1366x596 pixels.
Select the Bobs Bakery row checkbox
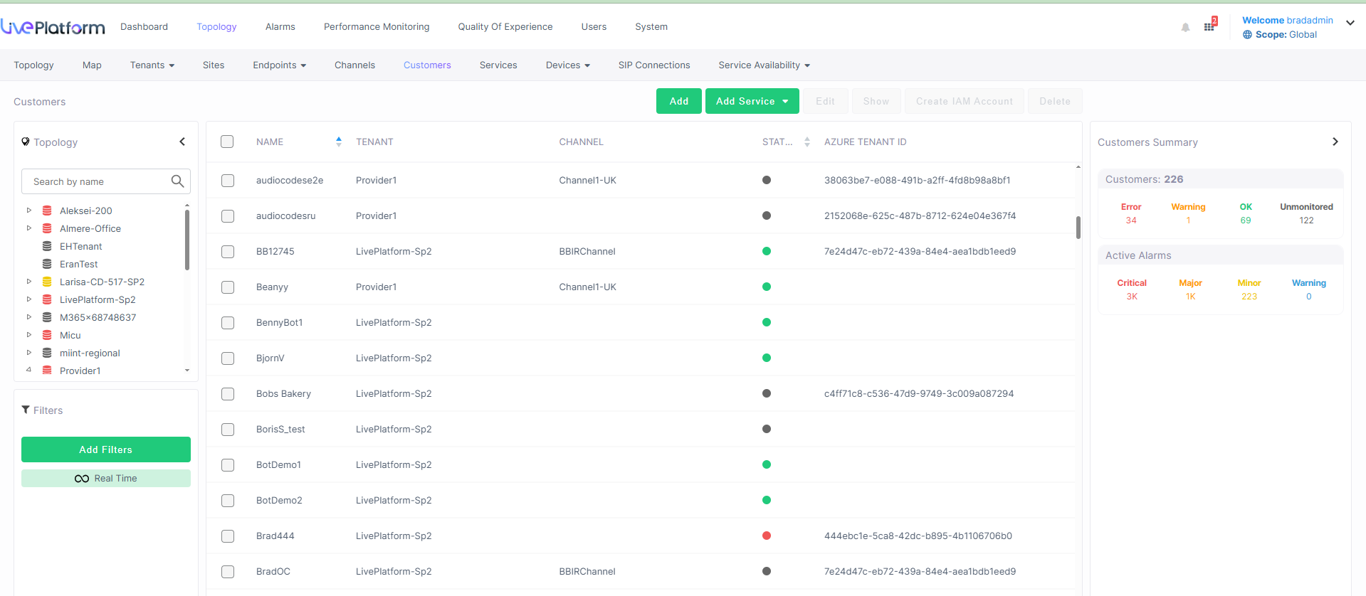click(x=228, y=394)
